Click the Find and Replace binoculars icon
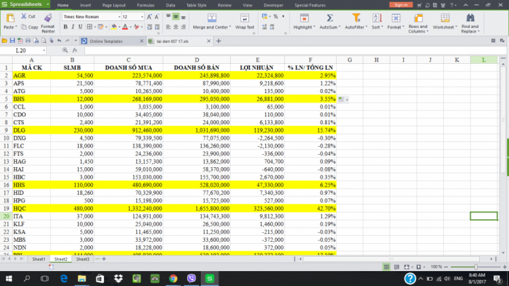Image resolution: width=509 pixels, height=286 pixels. tap(470, 18)
